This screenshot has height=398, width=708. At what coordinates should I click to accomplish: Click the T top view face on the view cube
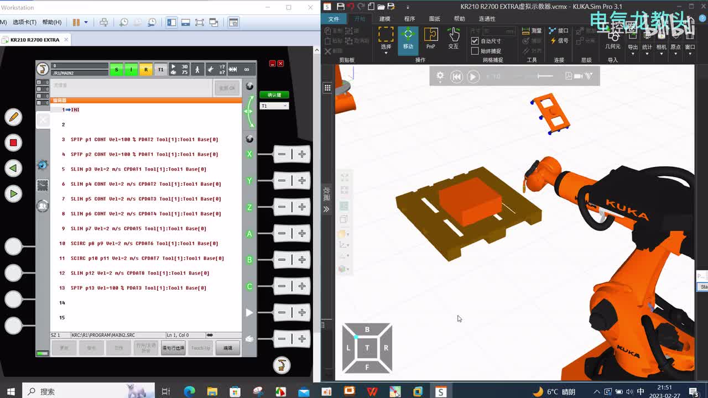coord(367,348)
